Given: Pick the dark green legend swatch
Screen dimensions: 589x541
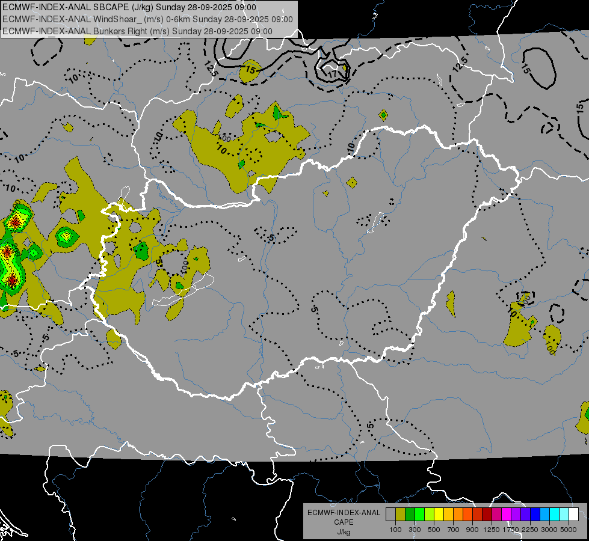Looking at the screenshot, I should point(410,514).
